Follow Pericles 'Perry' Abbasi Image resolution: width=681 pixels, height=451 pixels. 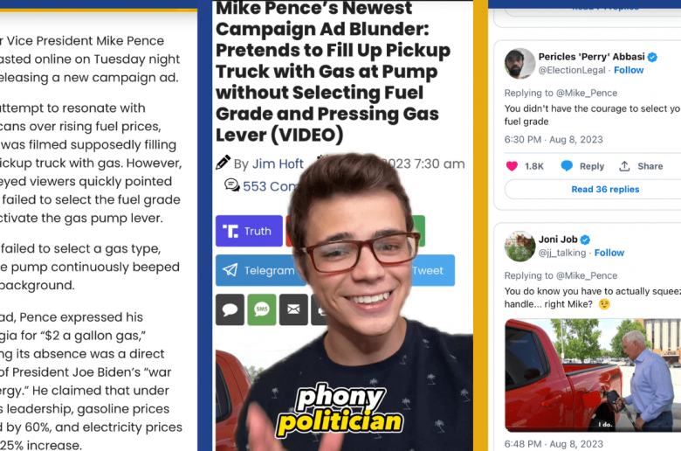coord(629,70)
